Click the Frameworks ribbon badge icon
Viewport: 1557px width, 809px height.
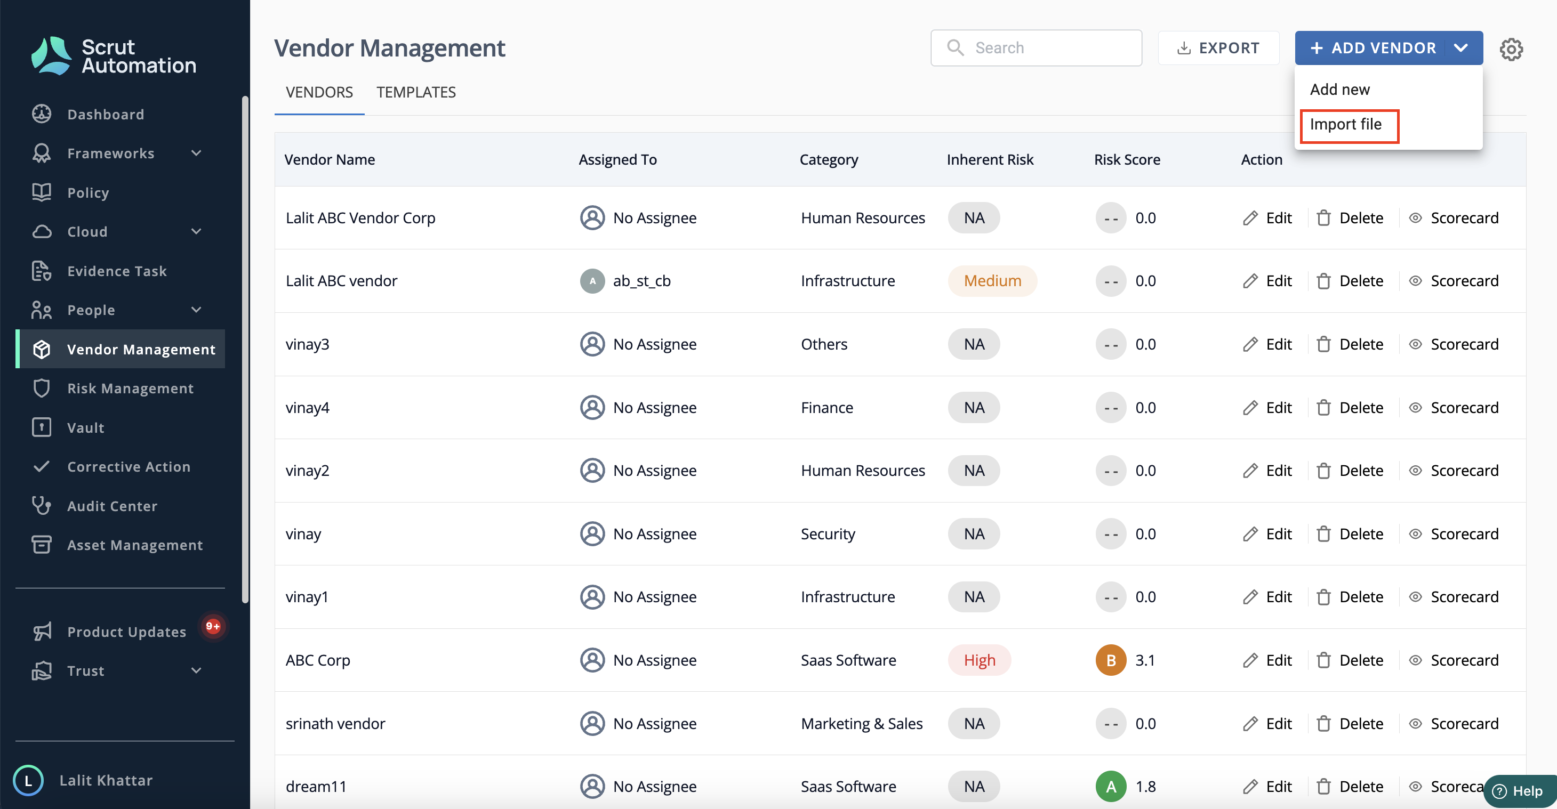pos(42,153)
